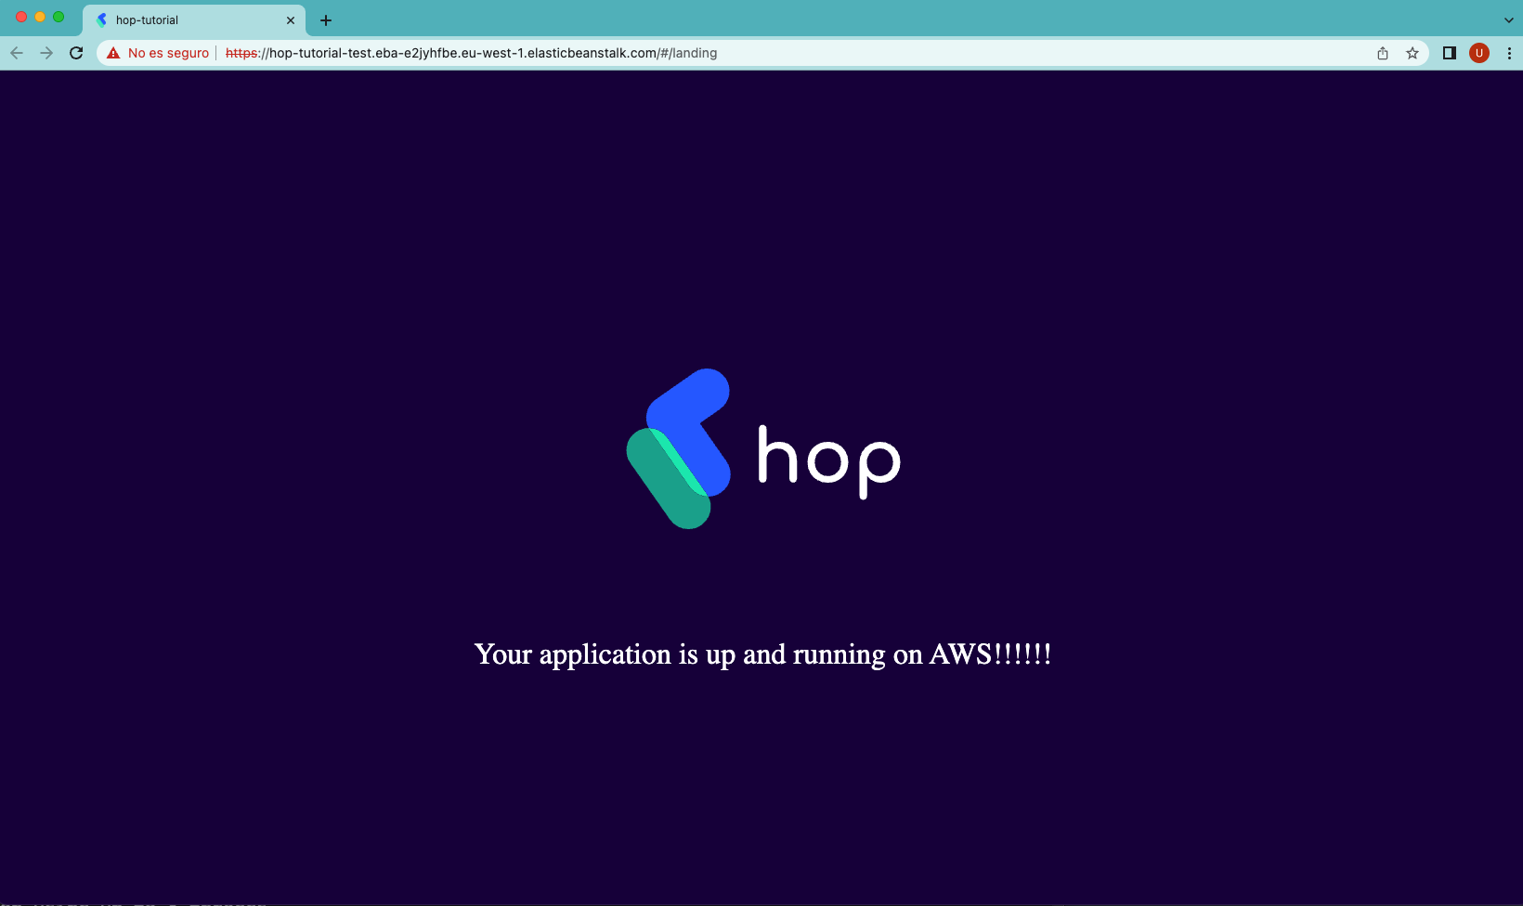
Task: Toggle the browser side panel
Action: [x=1449, y=53]
